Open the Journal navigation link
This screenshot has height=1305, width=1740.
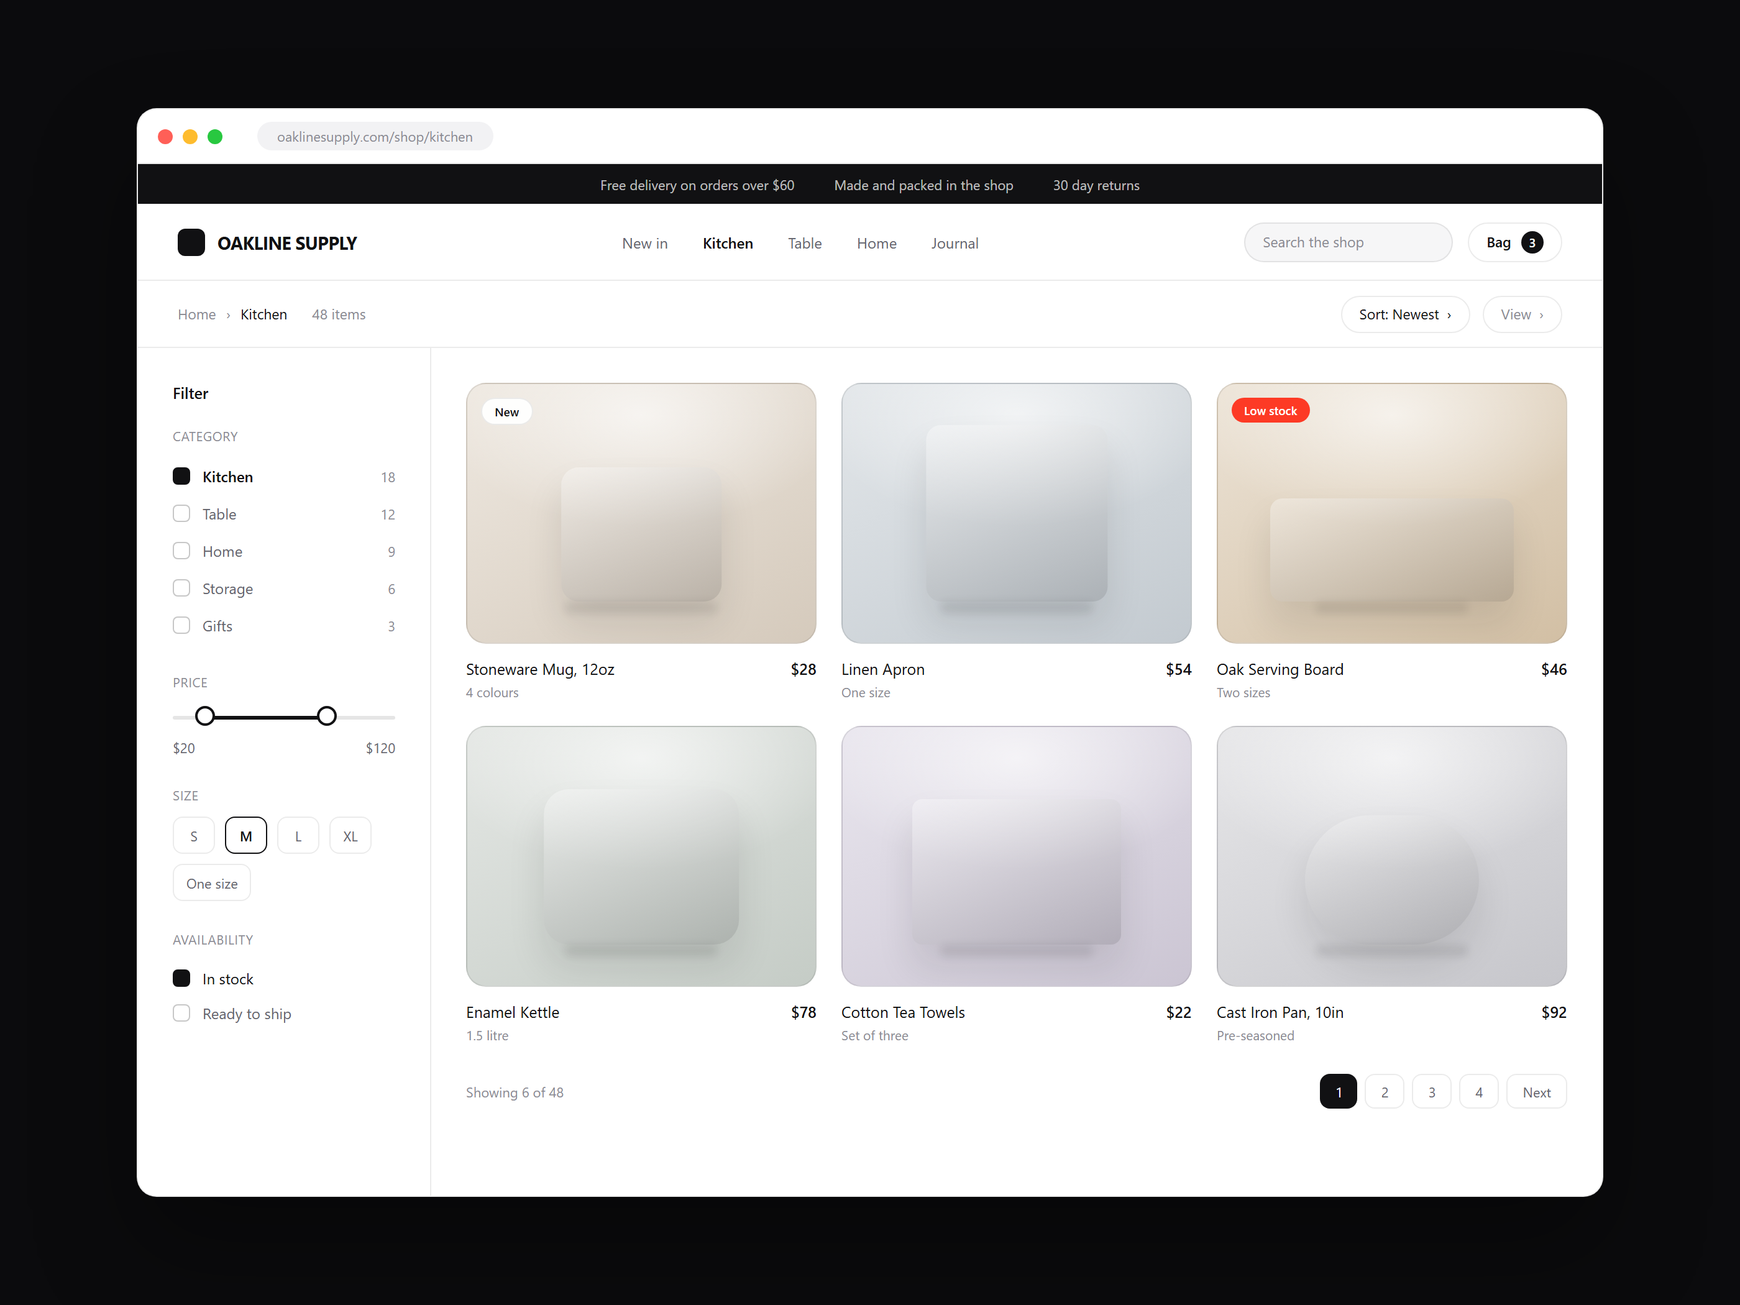(954, 243)
